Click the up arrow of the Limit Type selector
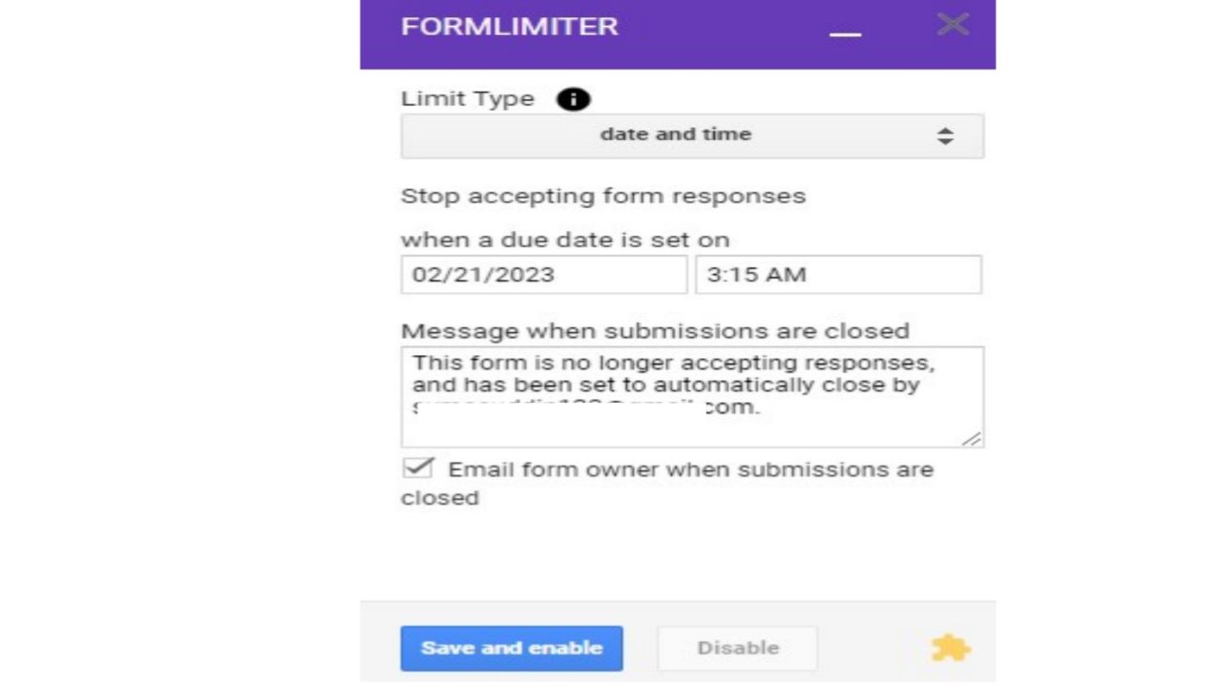The image size is (1222, 687). [x=945, y=131]
